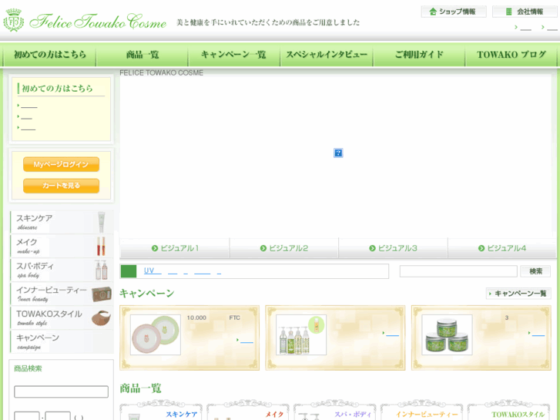Open the compact powder campaign thumbnail
Screen dimensions: 560x420
[x=156, y=334]
